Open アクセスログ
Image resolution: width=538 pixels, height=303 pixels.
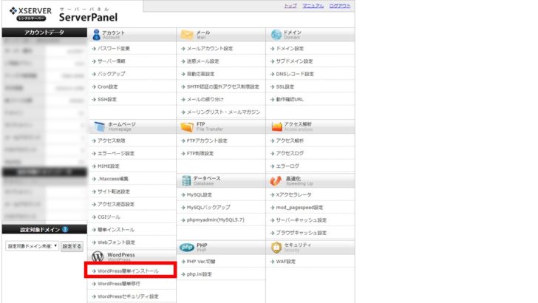point(290,154)
